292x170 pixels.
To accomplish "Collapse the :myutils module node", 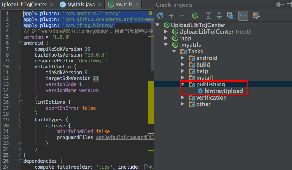I will coord(166,45).
